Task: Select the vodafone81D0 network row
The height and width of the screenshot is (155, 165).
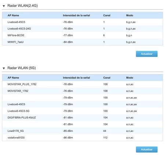Action: click(x=82, y=138)
